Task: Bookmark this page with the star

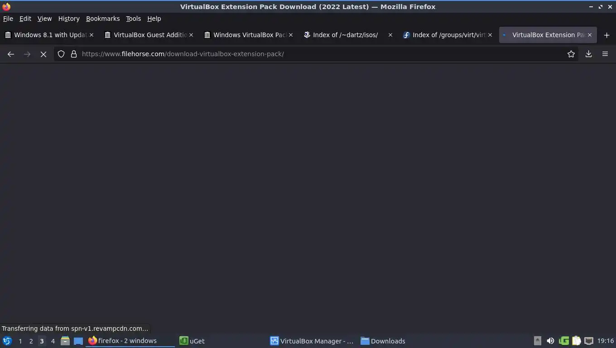Action: [571, 54]
